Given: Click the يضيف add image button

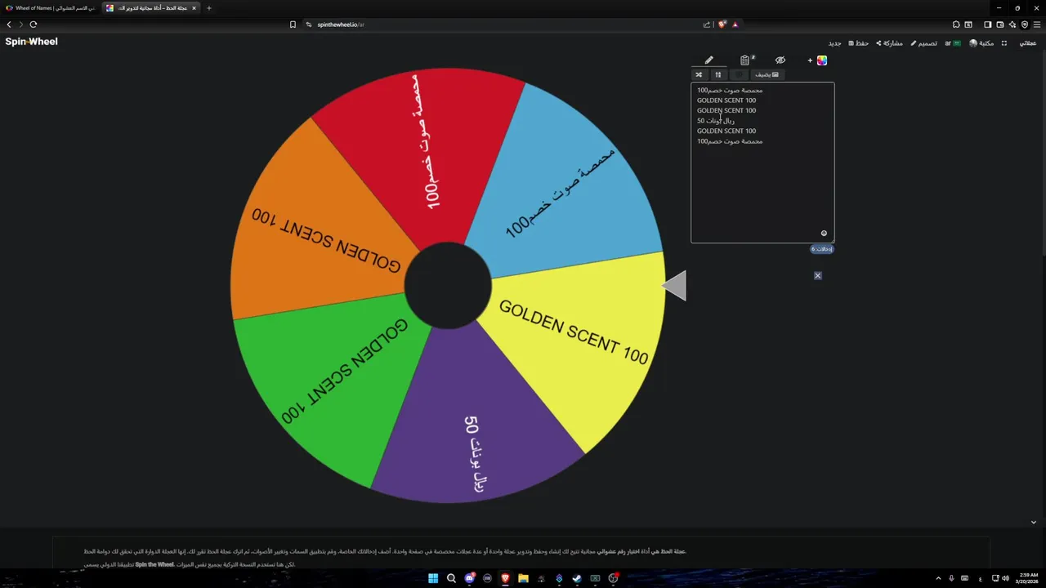Looking at the screenshot, I should (767, 74).
